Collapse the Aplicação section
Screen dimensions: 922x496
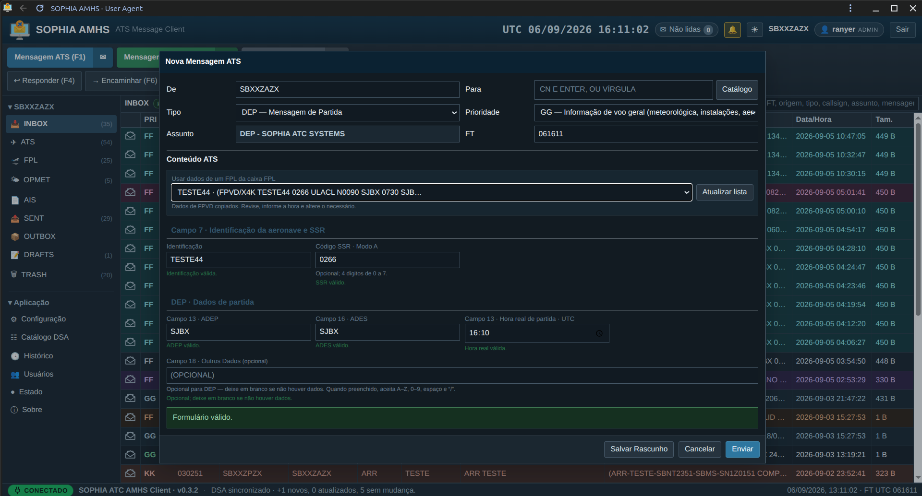click(x=29, y=303)
